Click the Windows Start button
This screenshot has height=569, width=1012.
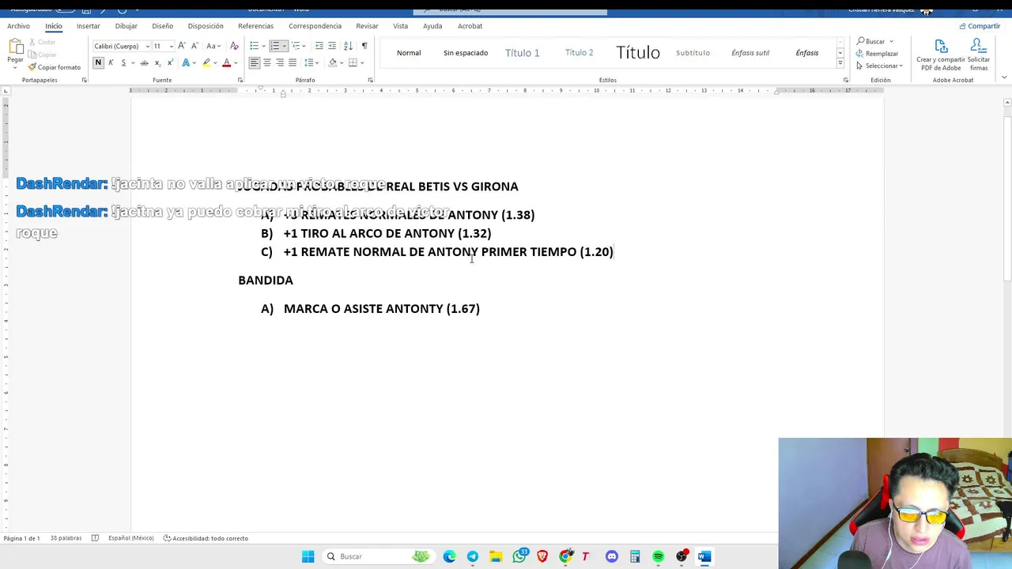coord(308,556)
